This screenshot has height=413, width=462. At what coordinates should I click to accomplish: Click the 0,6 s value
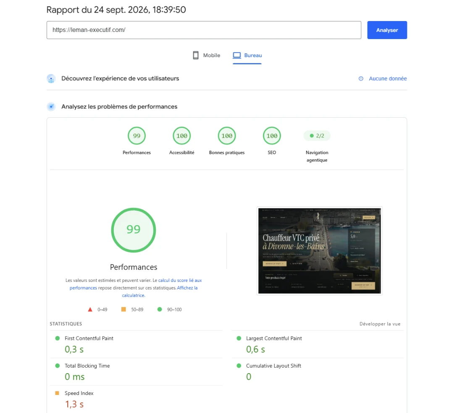(255, 349)
